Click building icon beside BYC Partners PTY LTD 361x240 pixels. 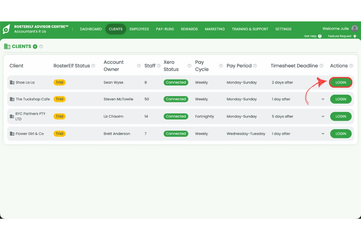(12, 116)
